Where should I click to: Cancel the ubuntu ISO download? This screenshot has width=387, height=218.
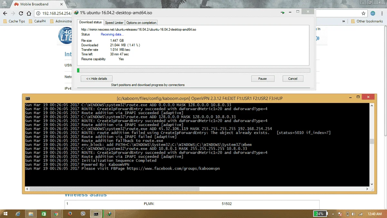[x=293, y=78]
